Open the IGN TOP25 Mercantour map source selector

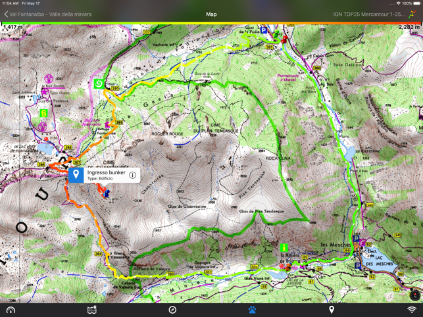[x=369, y=14]
